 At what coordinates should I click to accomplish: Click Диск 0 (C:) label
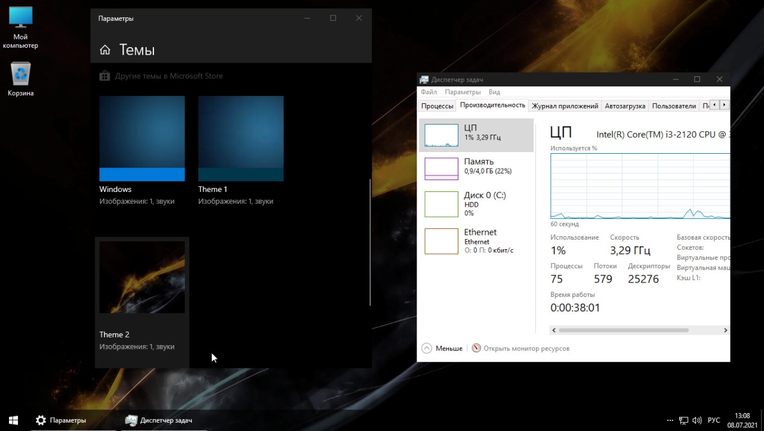click(x=485, y=195)
